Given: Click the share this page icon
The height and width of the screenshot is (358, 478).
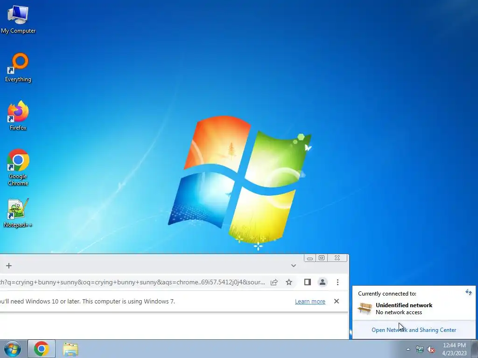Looking at the screenshot, I should coord(274,282).
